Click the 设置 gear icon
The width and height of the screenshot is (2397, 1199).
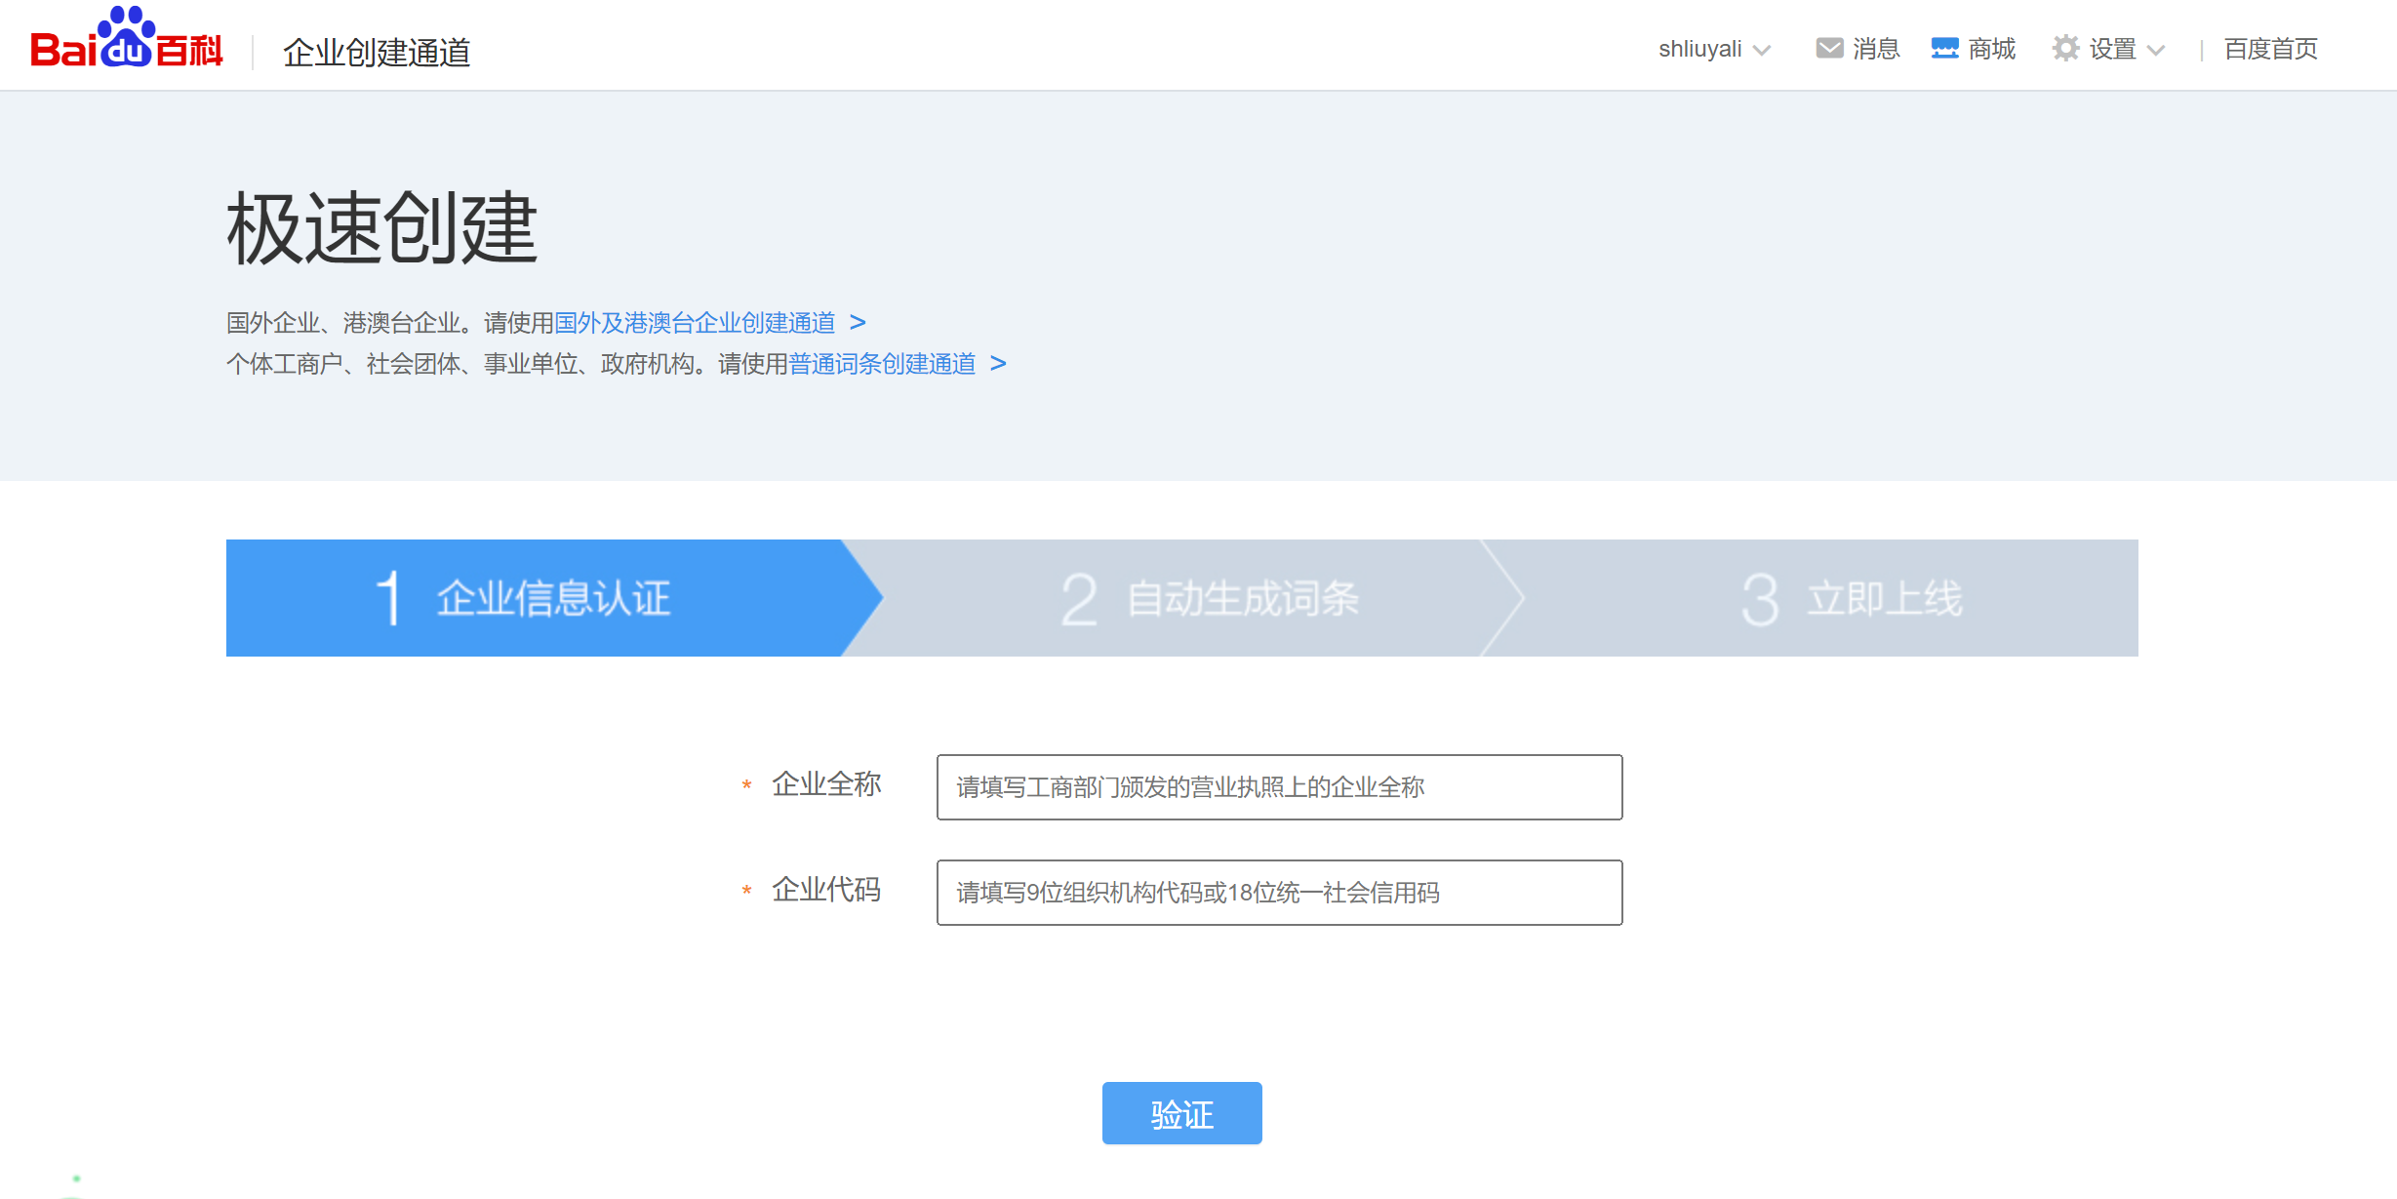click(2065, 48)
